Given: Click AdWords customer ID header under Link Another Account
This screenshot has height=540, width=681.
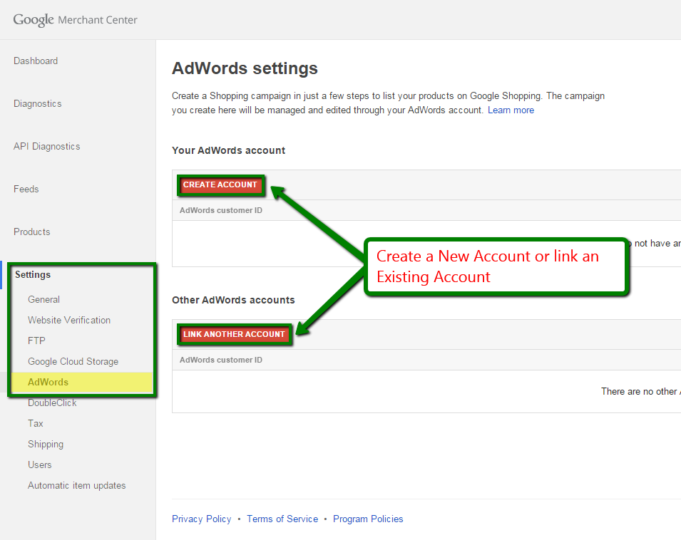Looking at the screenshot, I should 220,360.
